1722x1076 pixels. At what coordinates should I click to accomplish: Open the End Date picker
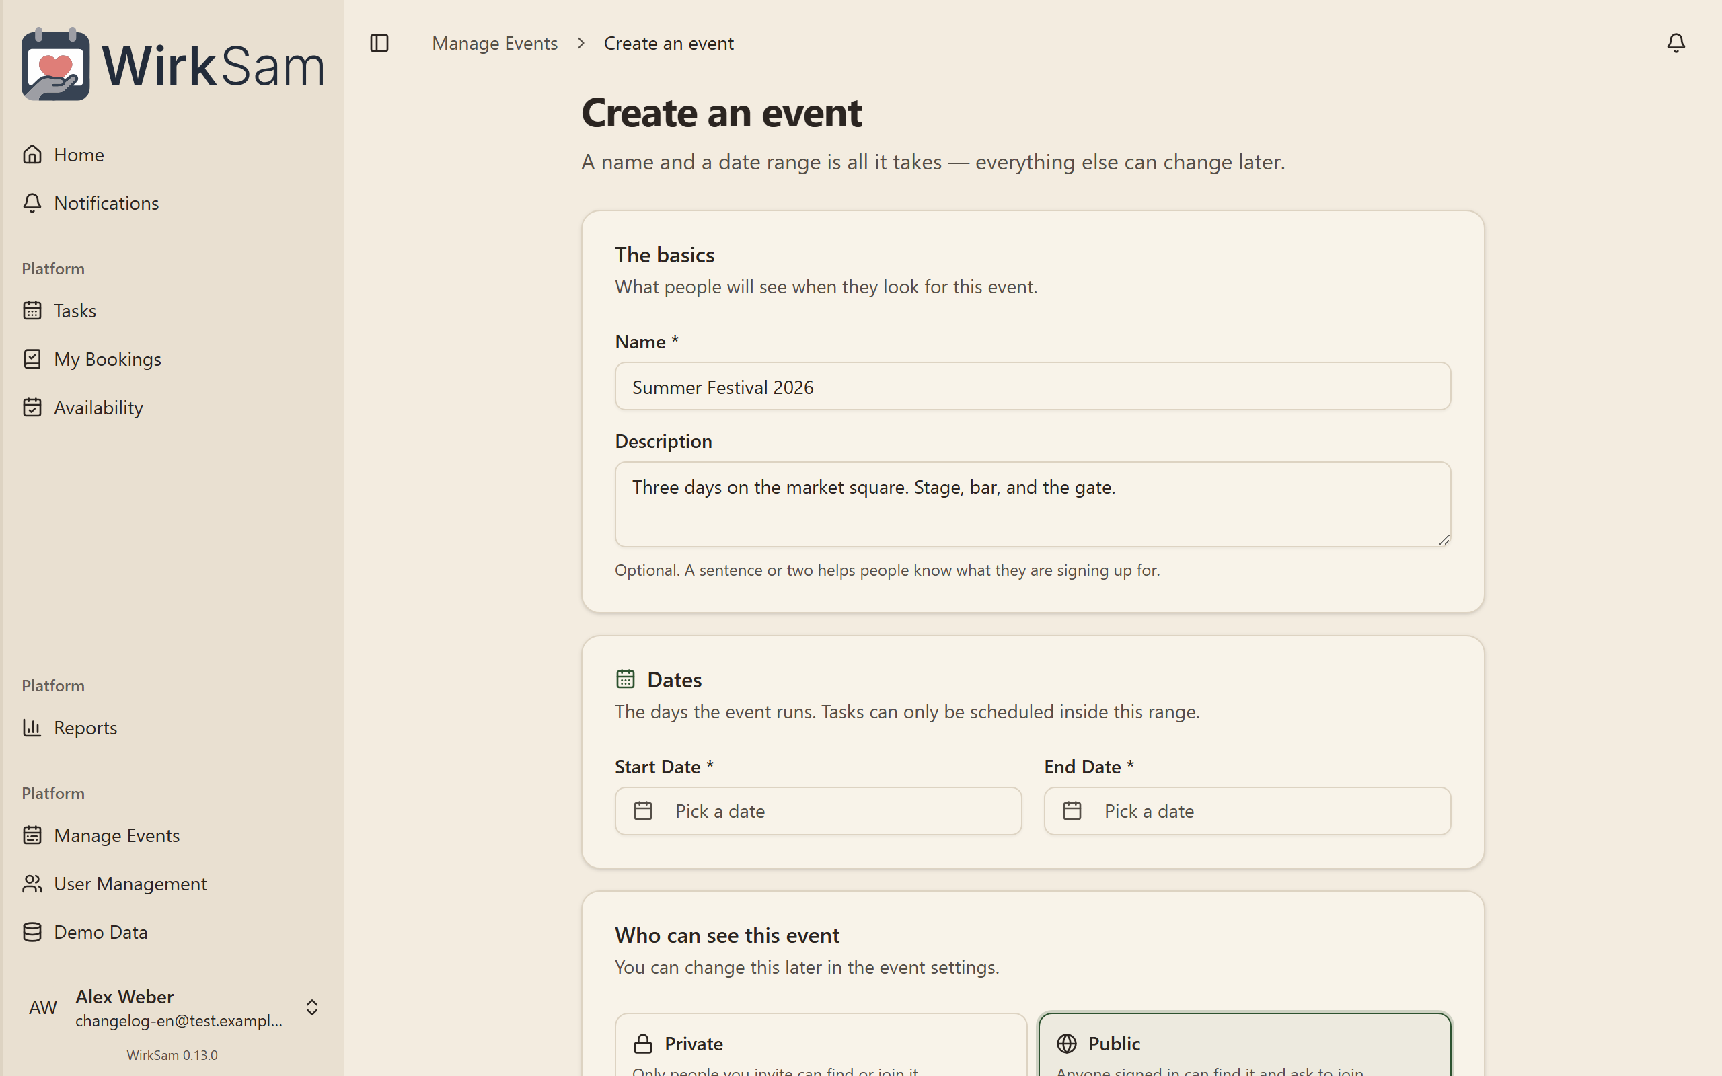pos(1247,810)
